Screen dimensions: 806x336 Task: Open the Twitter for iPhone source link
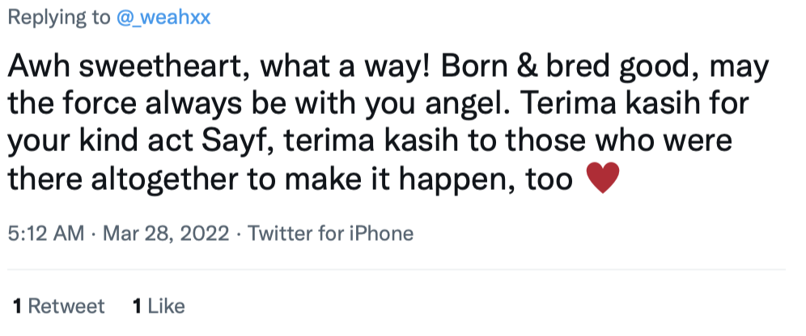[x=330, y=233]
